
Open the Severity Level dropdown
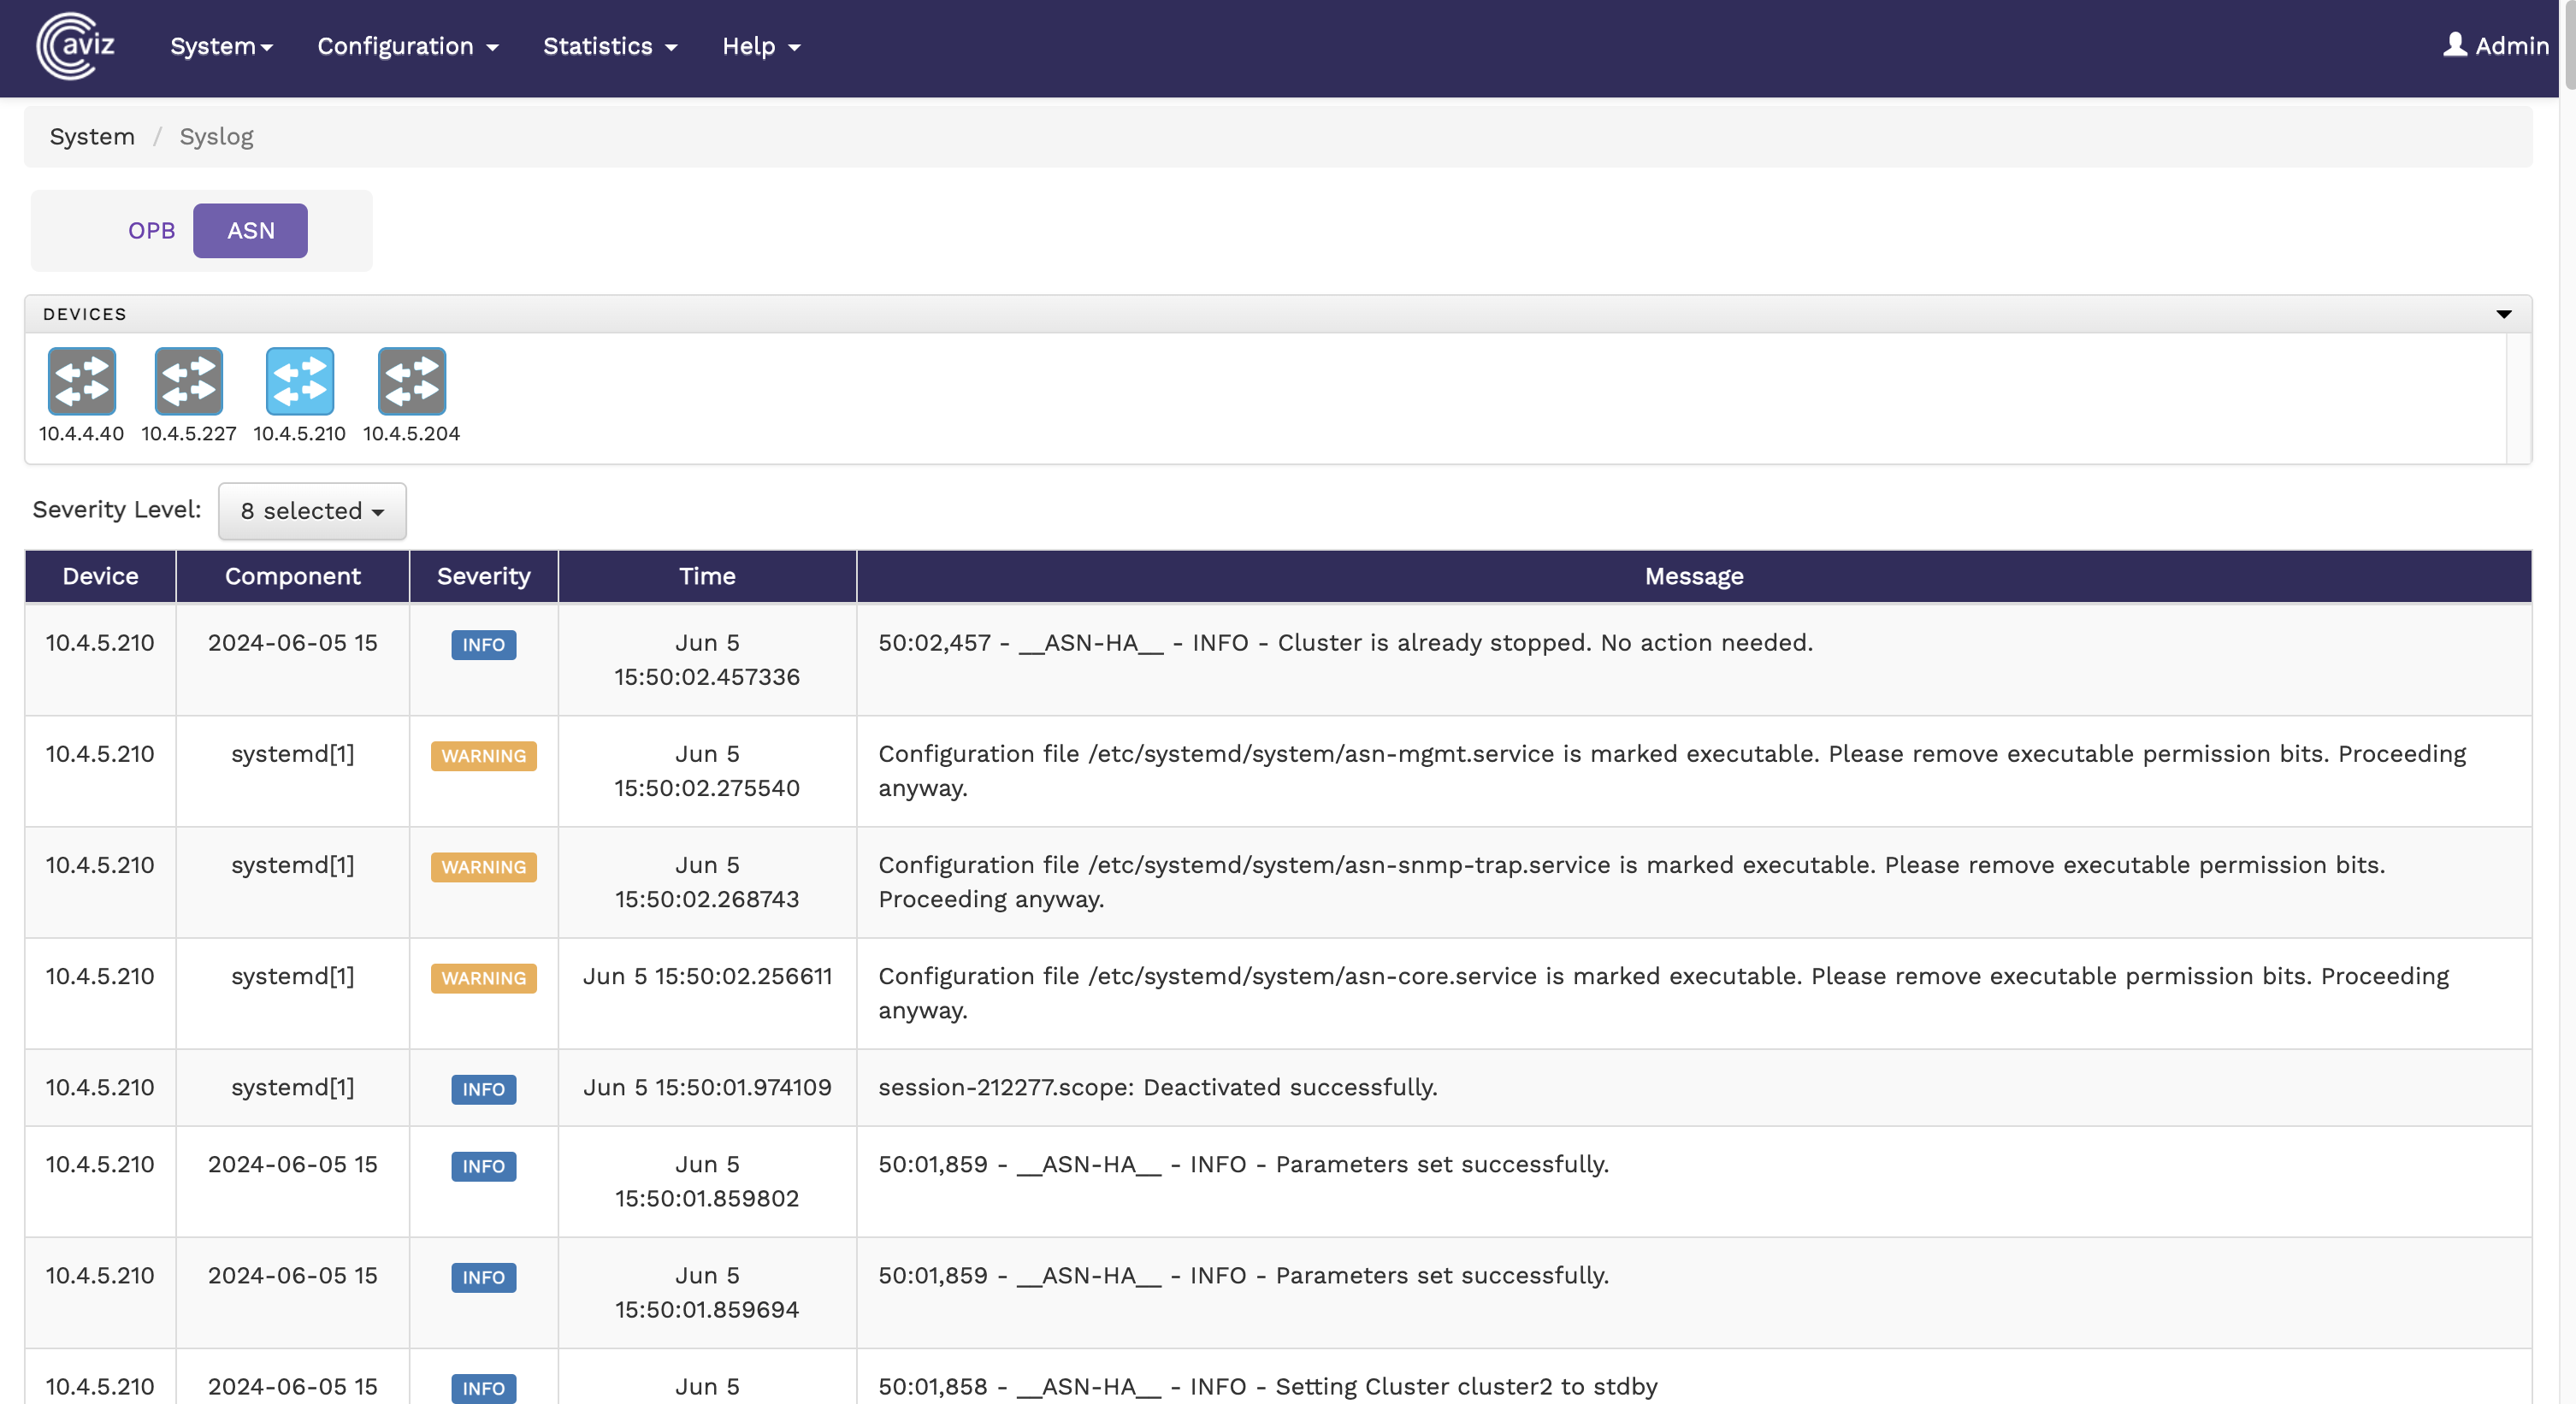point(312,511)
